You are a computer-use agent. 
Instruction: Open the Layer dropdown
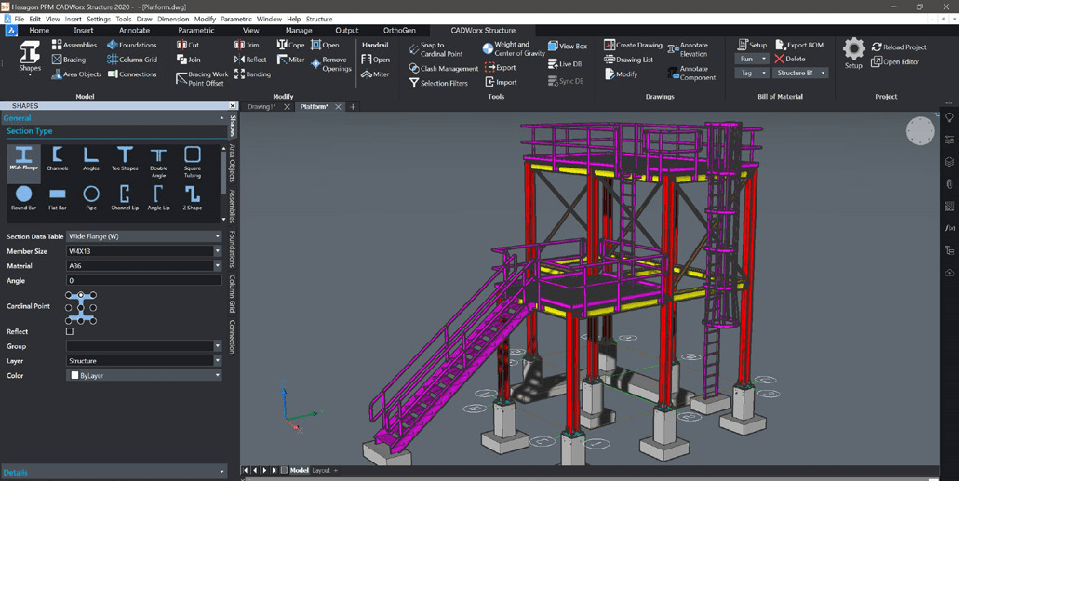pyautogui.click(x=218, y=361)
